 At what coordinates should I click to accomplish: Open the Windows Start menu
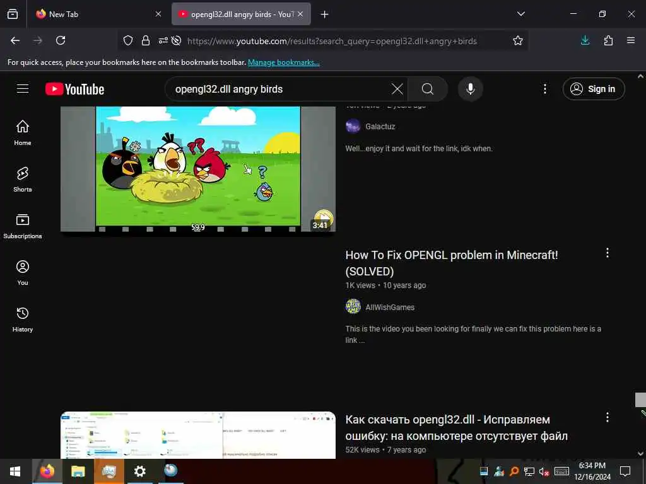coord(15,471)
